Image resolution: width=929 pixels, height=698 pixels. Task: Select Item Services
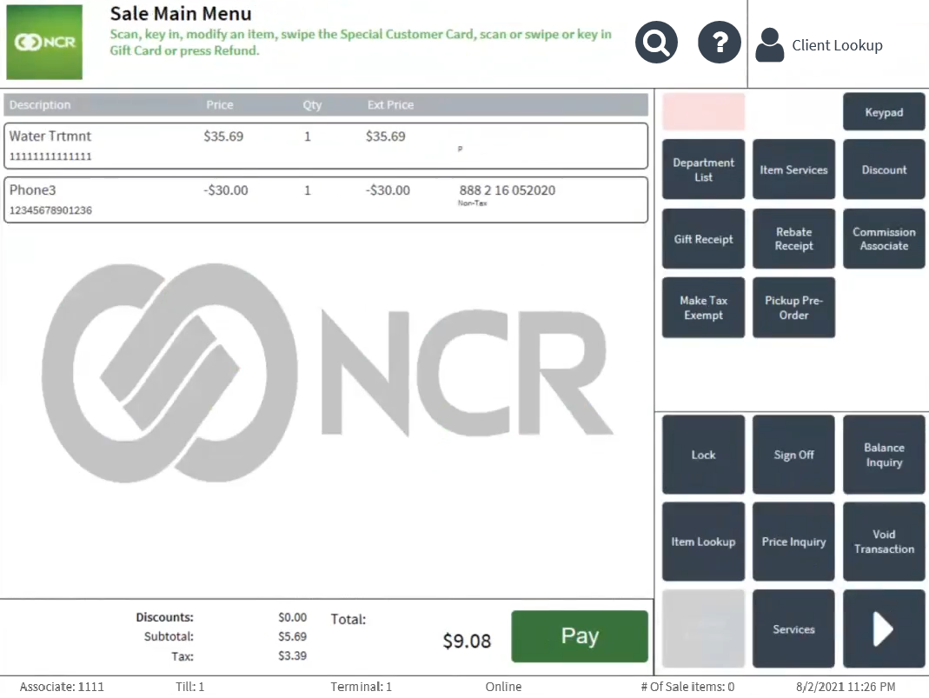pos(794,170)
